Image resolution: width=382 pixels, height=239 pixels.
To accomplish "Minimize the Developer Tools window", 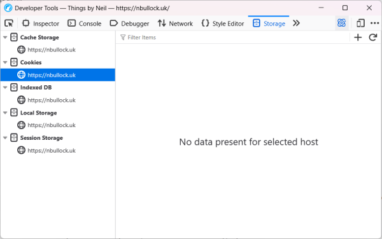I will 321,8.
